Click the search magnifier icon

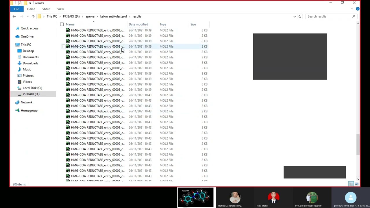354,16
